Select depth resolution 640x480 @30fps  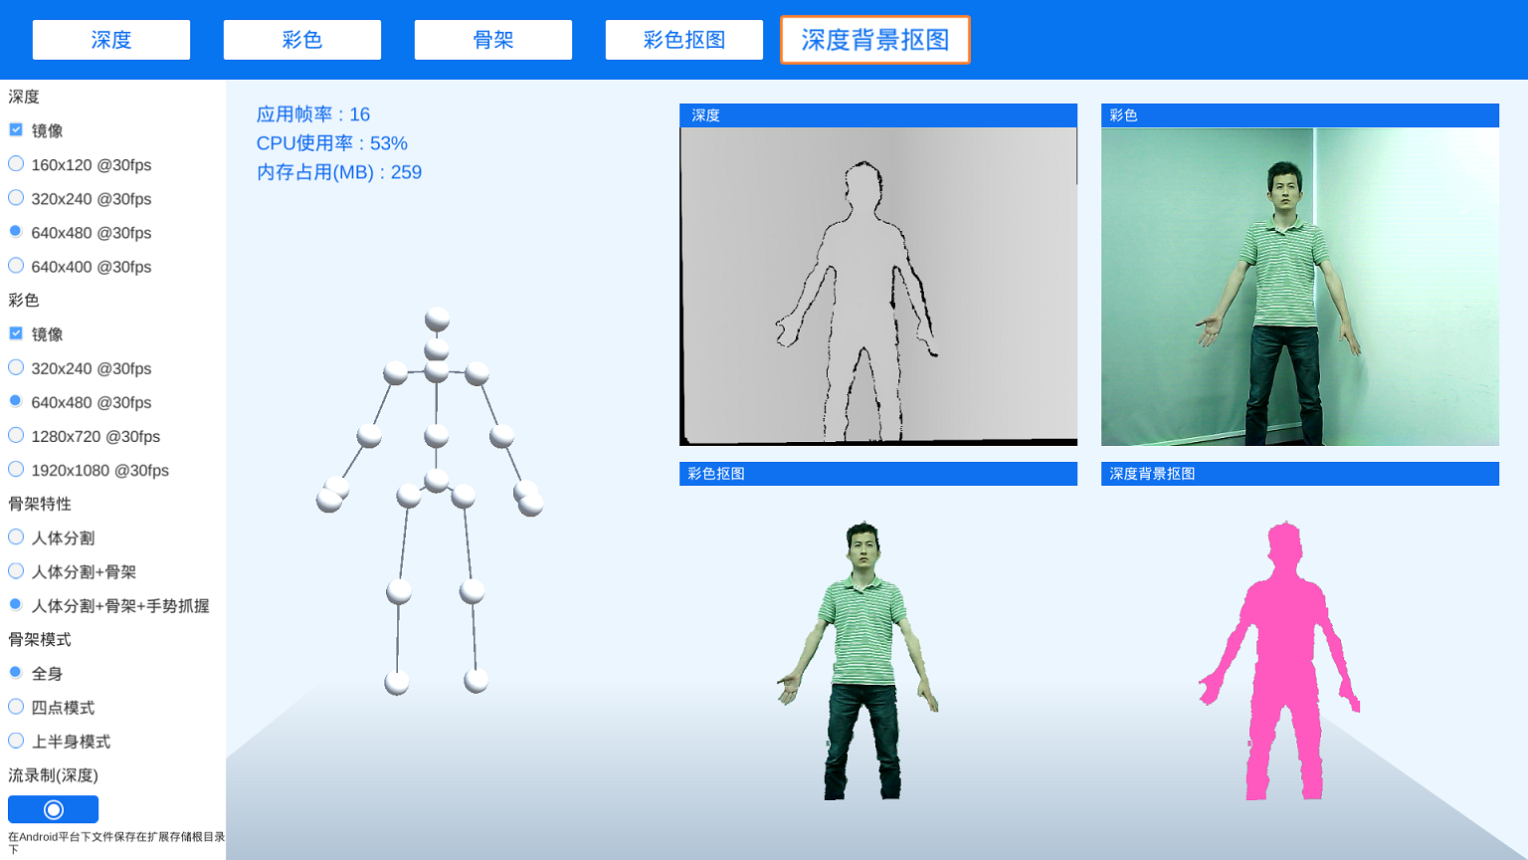point(16,231)
